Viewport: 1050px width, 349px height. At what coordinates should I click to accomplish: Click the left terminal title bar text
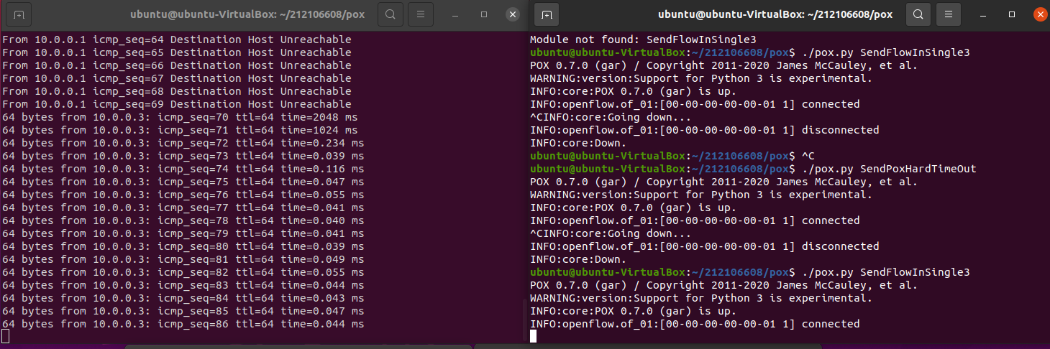[x=247, y=14]
